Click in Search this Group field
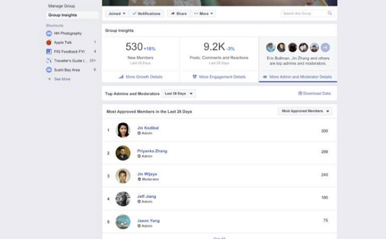This screenshot has width=386, height=239. pyautogui.click(x=308, y=13)
